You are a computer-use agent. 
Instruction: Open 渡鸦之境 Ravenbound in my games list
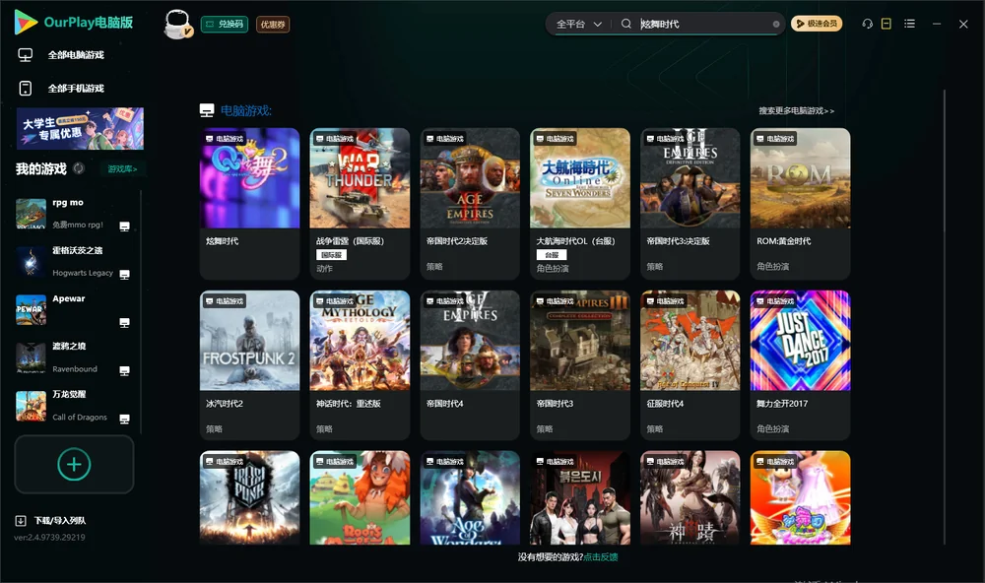pyautogui.click(x=76, y=357)
